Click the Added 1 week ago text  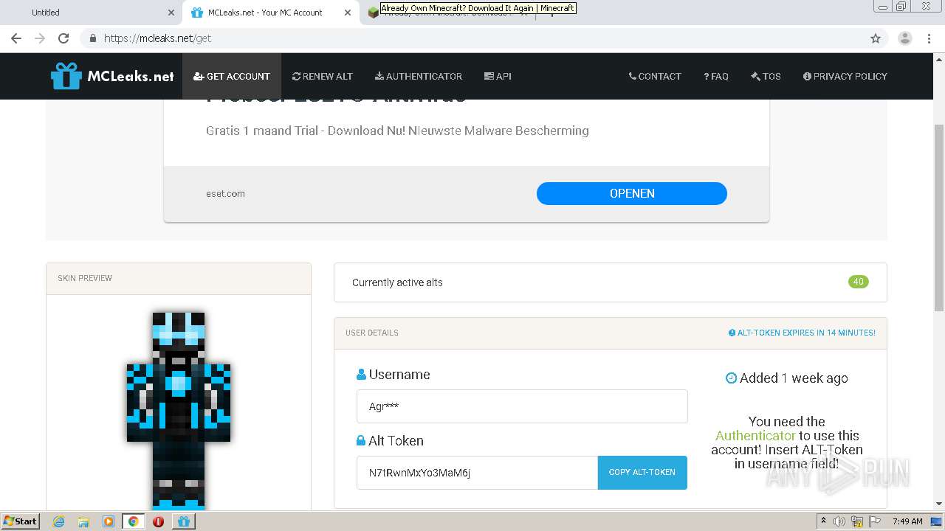[794, 378]
